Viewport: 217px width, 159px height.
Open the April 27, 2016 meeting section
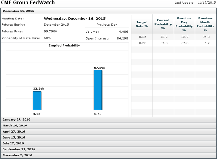tap(108, 132)
